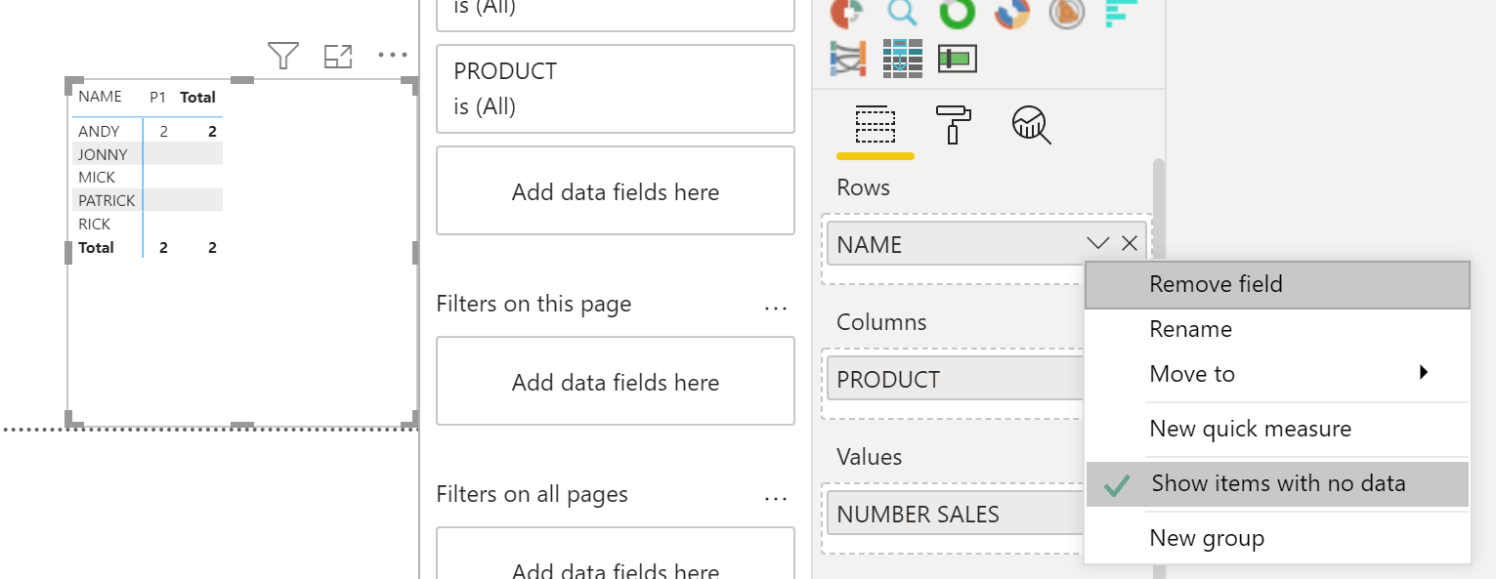The height and width of the screenshot is (579, 1496).
Task: Pick the multi-colored donut chart visual
Action: click(x=1012, y=13)
